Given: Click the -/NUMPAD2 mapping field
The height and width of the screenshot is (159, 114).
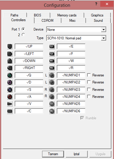Looking at the screenshot, I should click(x=71, y=82).
